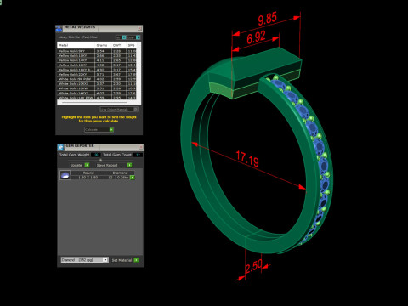Select the Yellow Gold 22KY row
The width and height of the screenshot is (408, 306).
pyautogui.click(x=97, y=74)
